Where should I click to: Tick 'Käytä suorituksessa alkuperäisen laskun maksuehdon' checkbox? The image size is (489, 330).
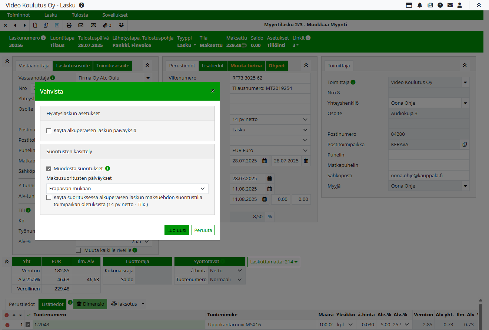(49, 198)
